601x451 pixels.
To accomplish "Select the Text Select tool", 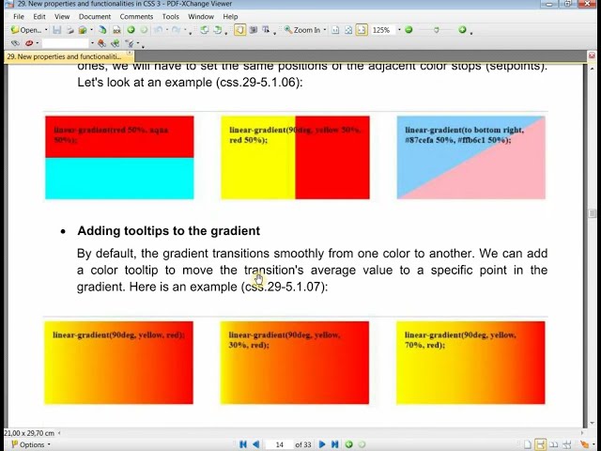I will (266, 30).
